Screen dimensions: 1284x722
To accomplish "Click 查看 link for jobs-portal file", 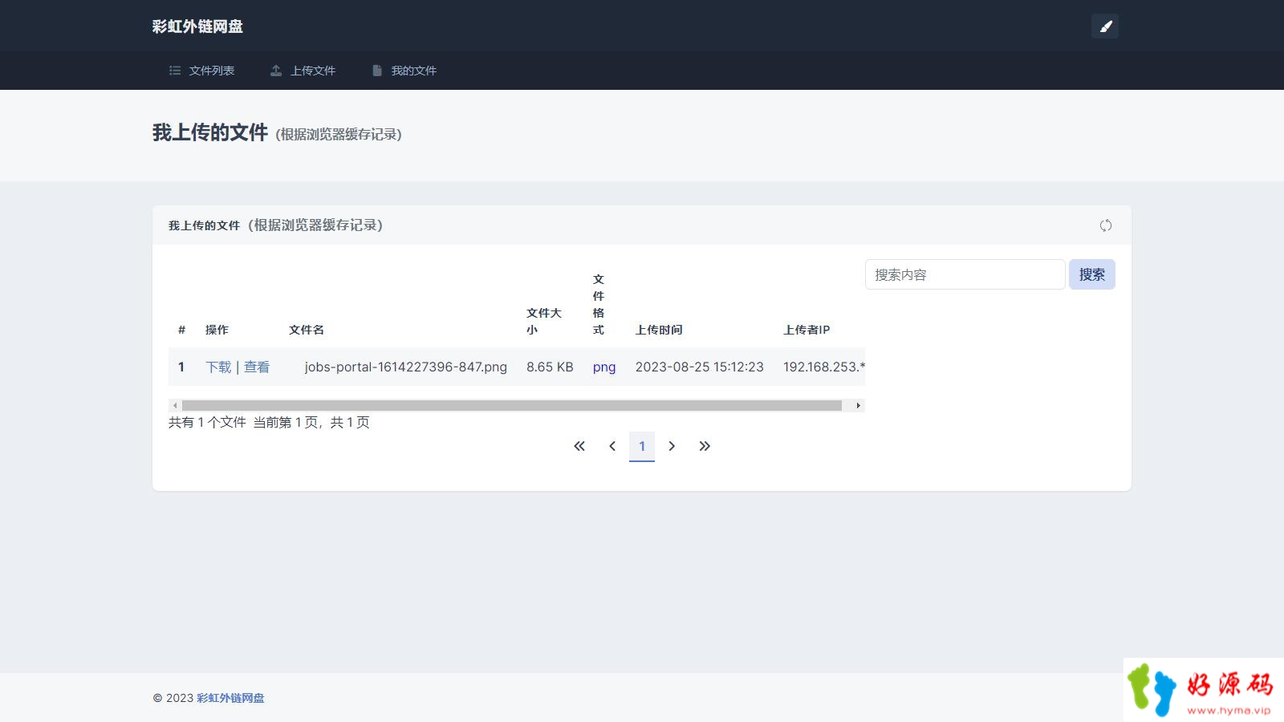I will [x=257, y=367].
